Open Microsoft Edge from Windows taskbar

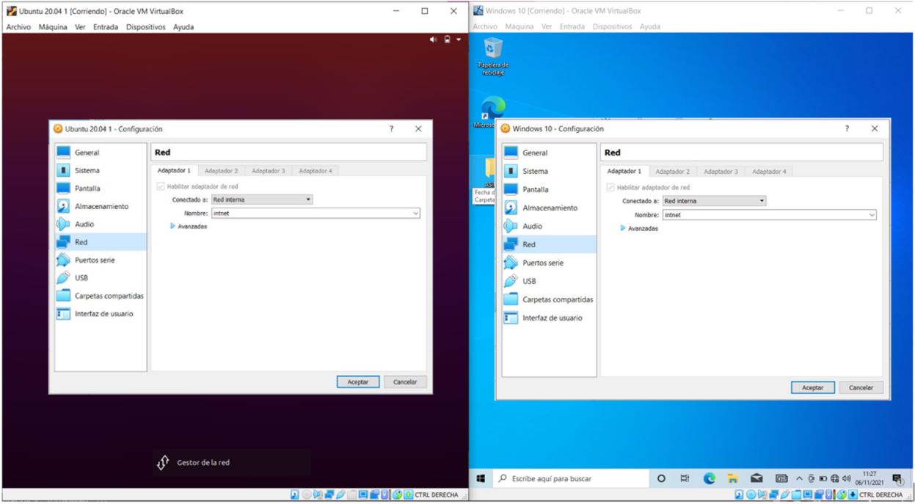coord(710,479)
